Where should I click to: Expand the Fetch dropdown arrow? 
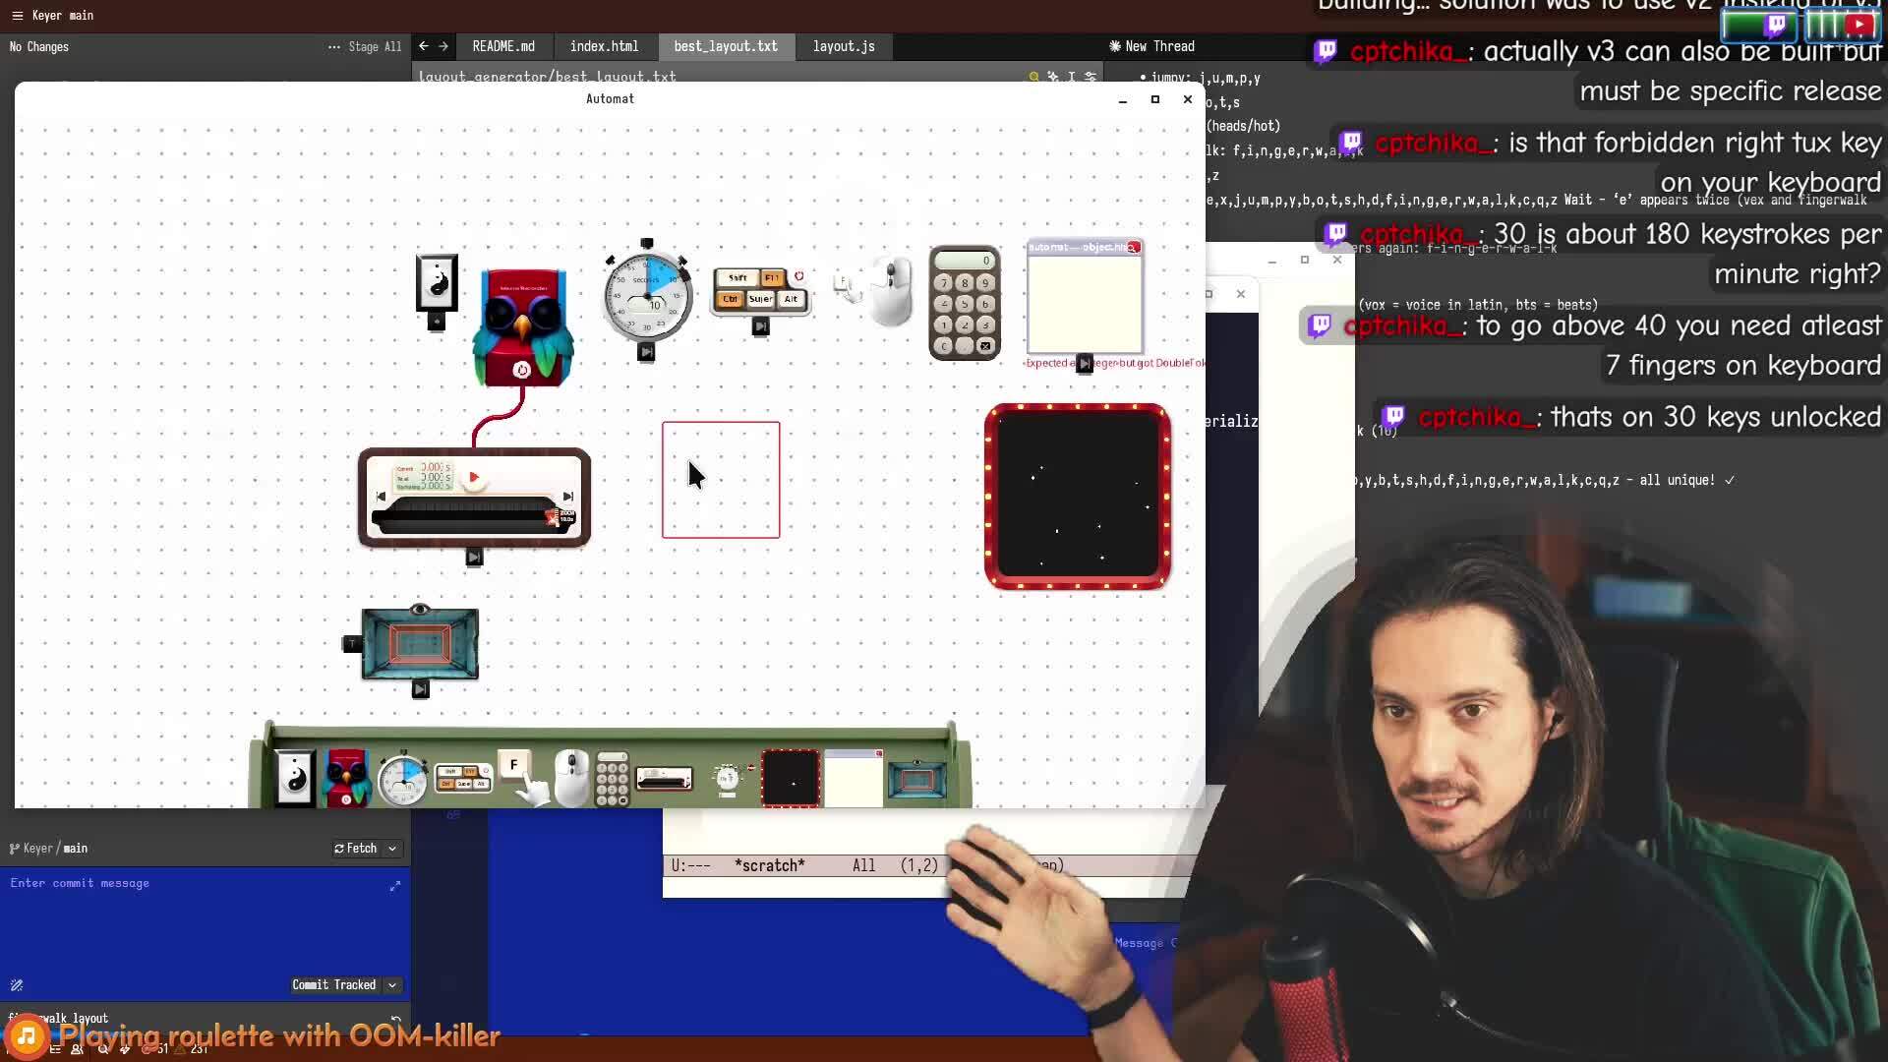tap(392, 849)
